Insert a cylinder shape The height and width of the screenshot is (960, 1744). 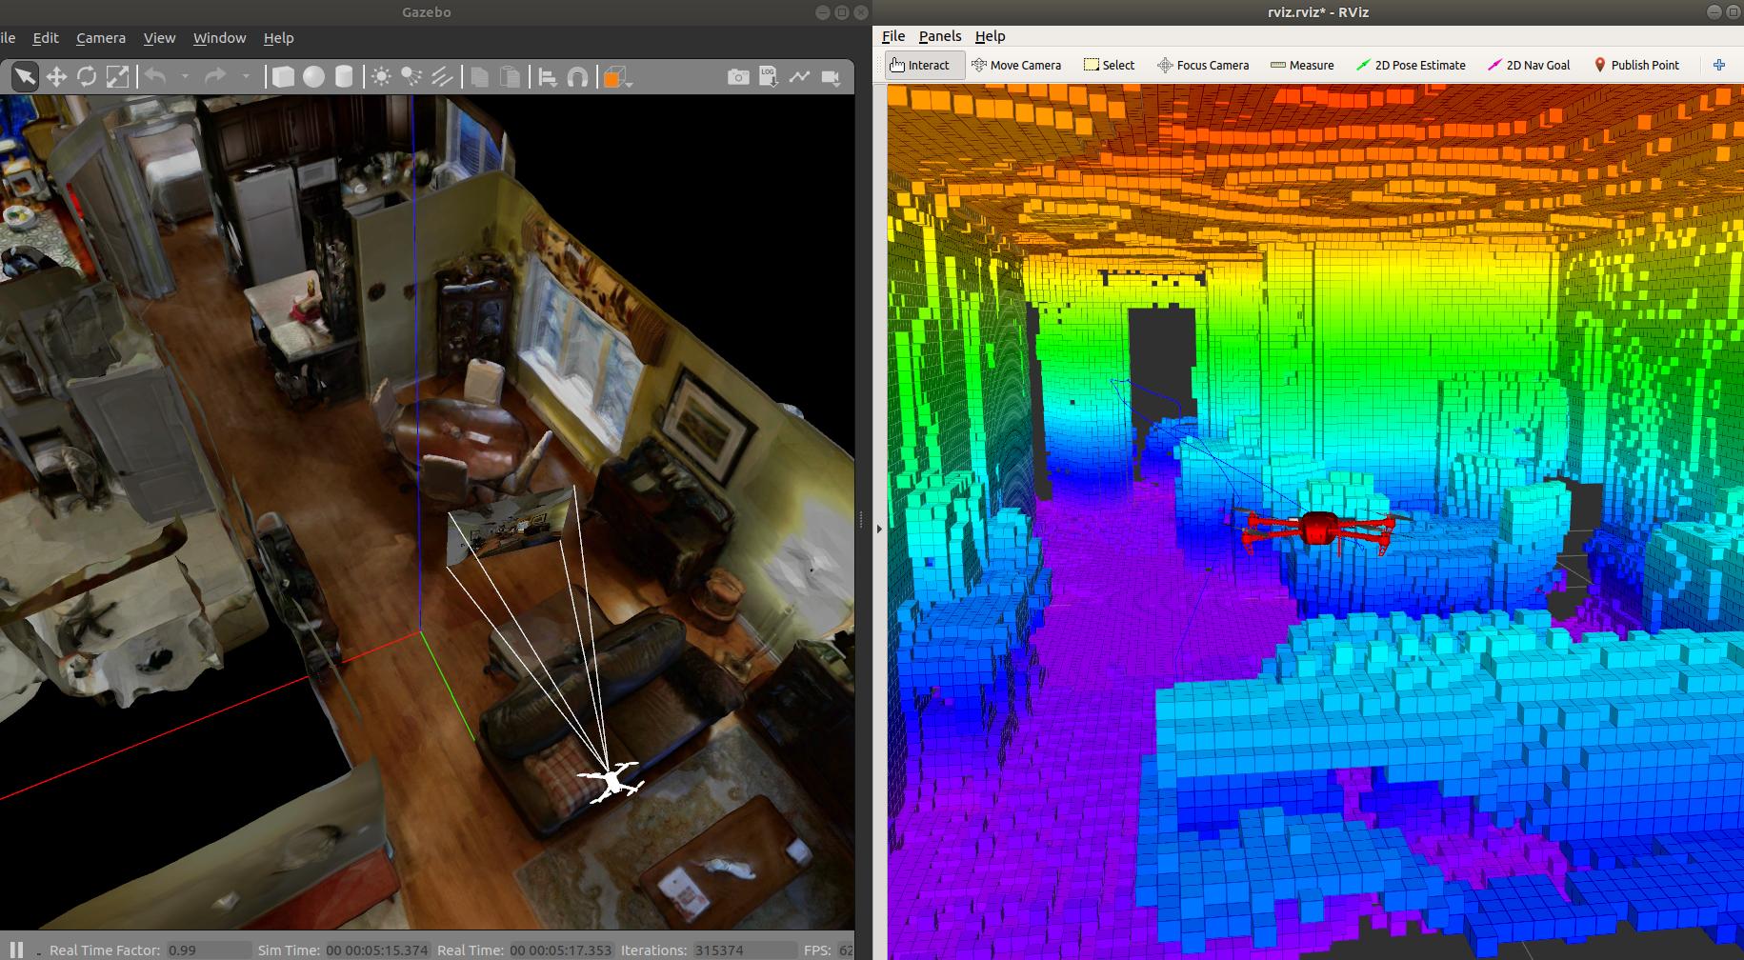tap(344, 77)
